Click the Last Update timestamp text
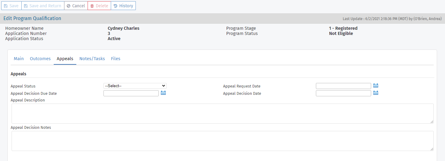The width and height of the screenshot is (445, 161). [392, 19]
